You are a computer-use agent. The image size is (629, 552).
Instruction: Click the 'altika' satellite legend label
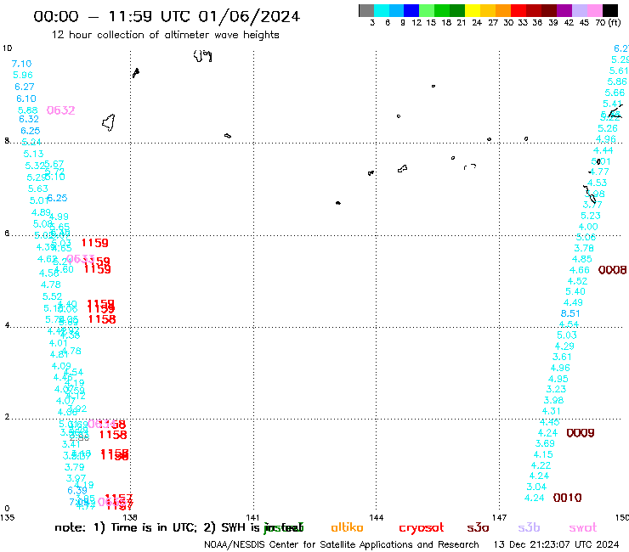[347, 527]
